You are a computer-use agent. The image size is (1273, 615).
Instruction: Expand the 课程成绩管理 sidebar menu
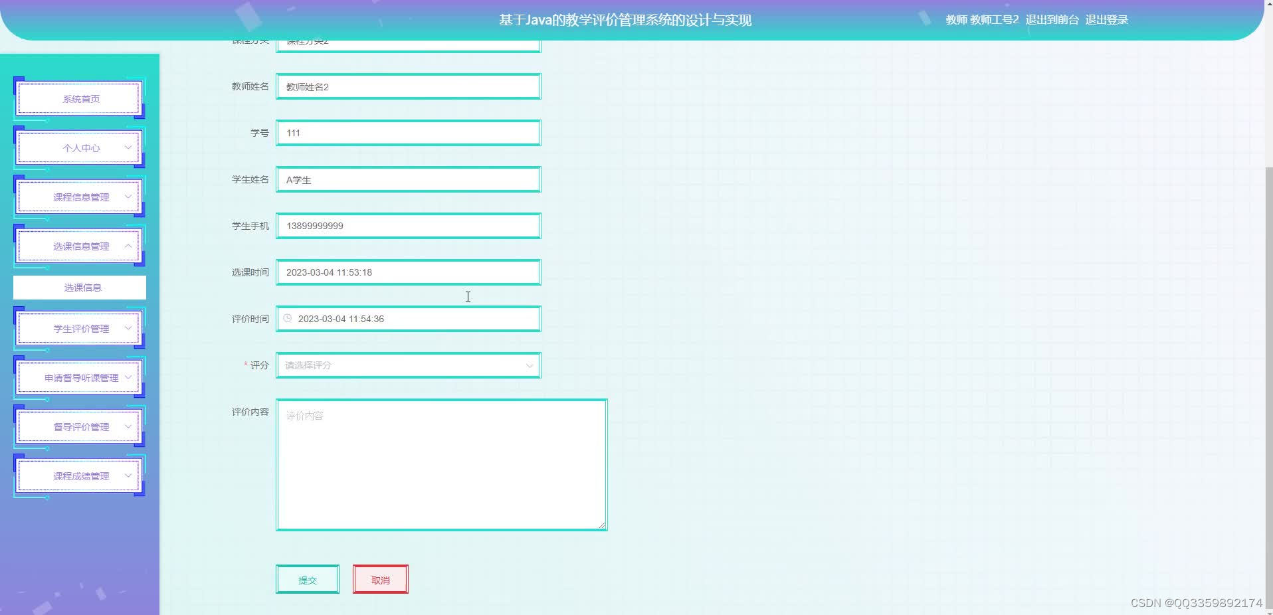[80, 476]
